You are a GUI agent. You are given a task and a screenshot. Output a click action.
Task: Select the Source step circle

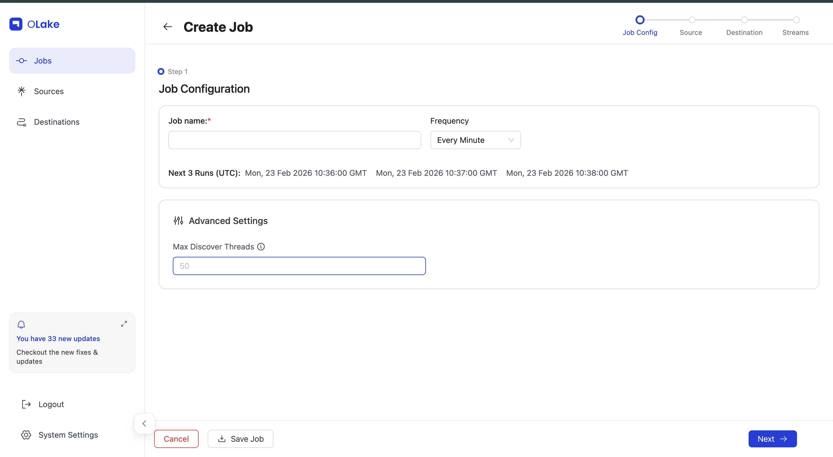pos(692,20)
